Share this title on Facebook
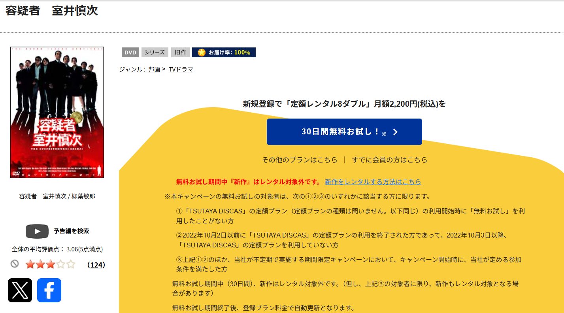The image size is (564, 313). coord(49,290)
